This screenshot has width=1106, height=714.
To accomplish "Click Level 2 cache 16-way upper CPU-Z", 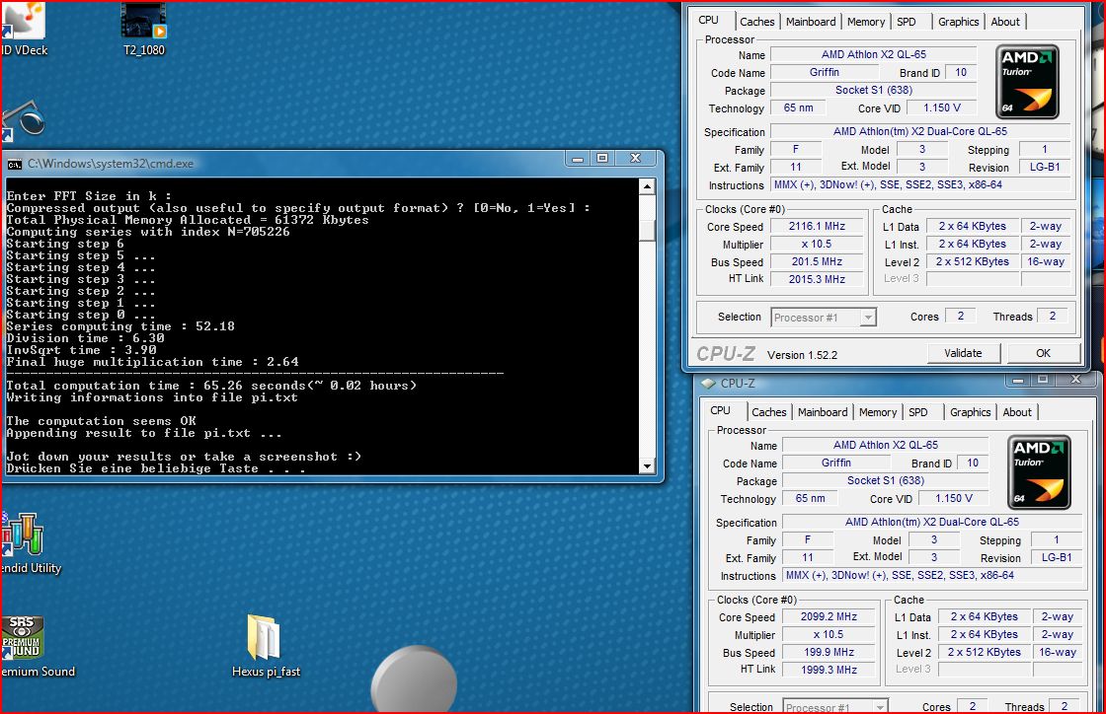I will (x=1046, y=261).
